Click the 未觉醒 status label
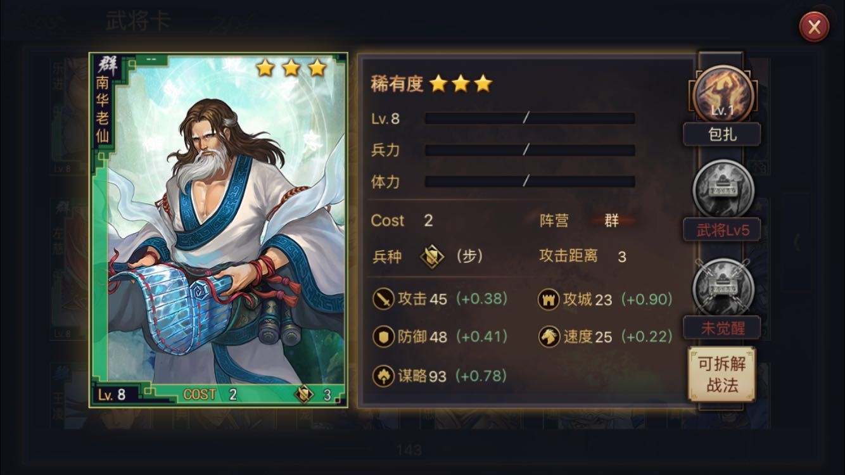Image resolution: width=845 pixels, height=475 pixels. point(722,327)
